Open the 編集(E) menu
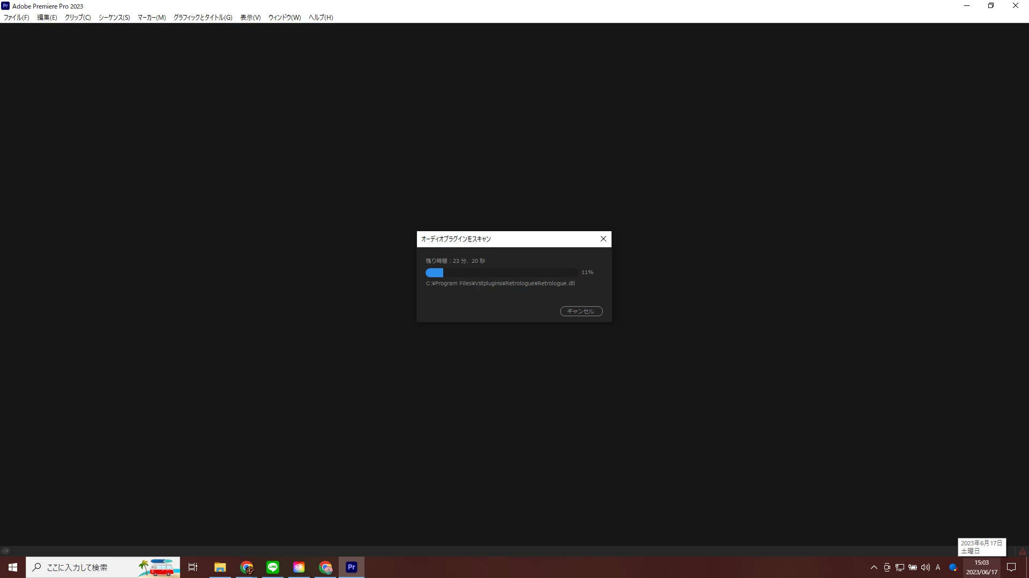The image size is (1029, 578). coord(47,18)
